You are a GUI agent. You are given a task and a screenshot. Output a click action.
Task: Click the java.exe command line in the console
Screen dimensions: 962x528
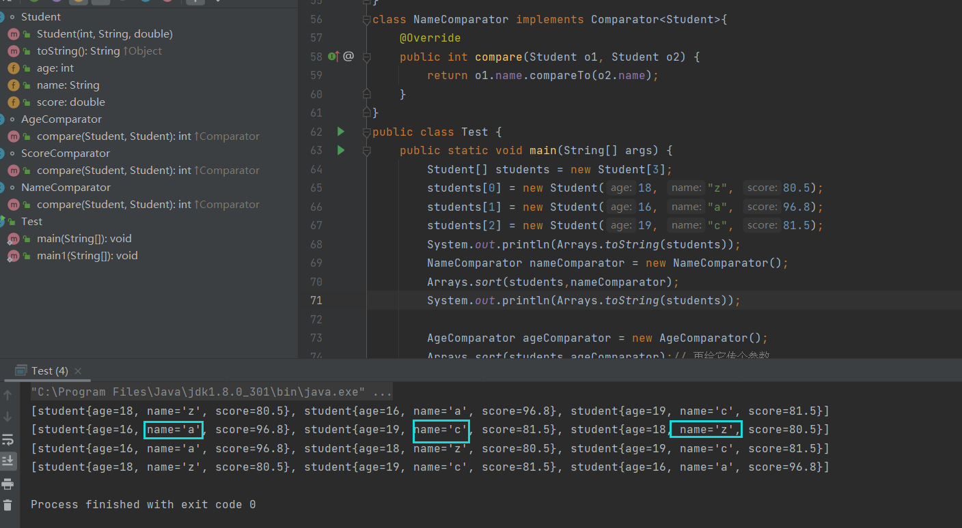coord(212,392)
